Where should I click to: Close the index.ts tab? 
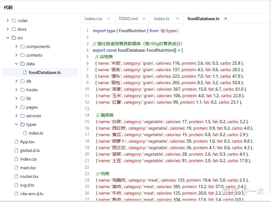tap(177, 19)
